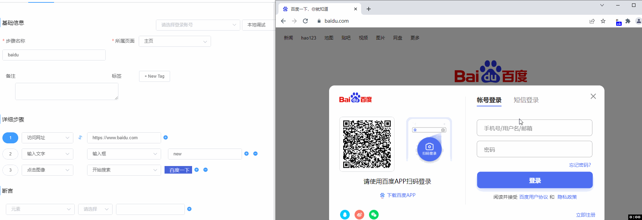Open the 忘记密码? link
642x220 pixels.
pyautogui.click(x=580, y=165)
